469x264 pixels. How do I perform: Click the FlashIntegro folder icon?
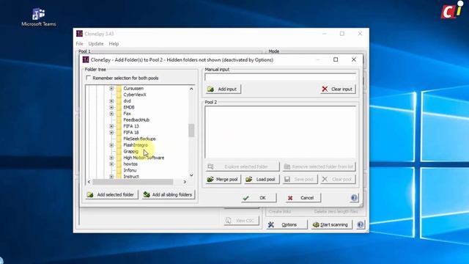pos(119,145)
